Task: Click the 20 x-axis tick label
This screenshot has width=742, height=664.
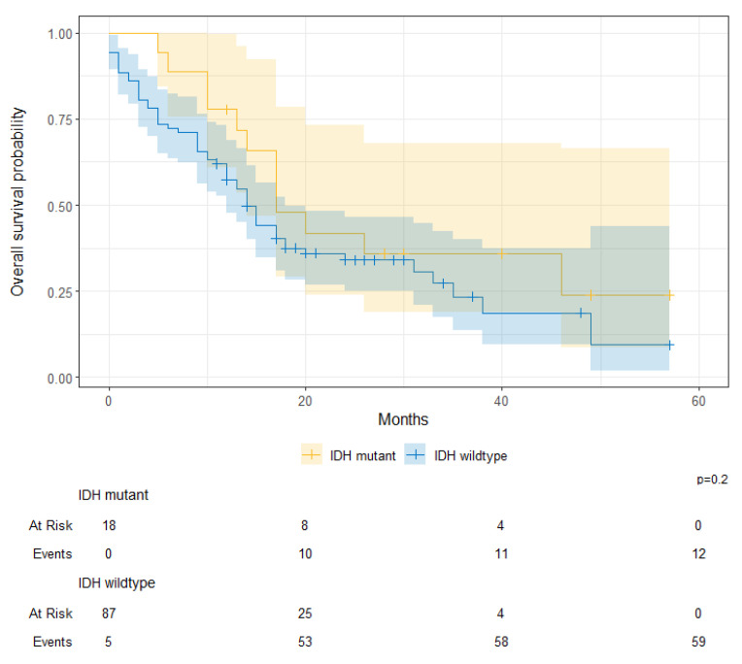Action: 305,402
